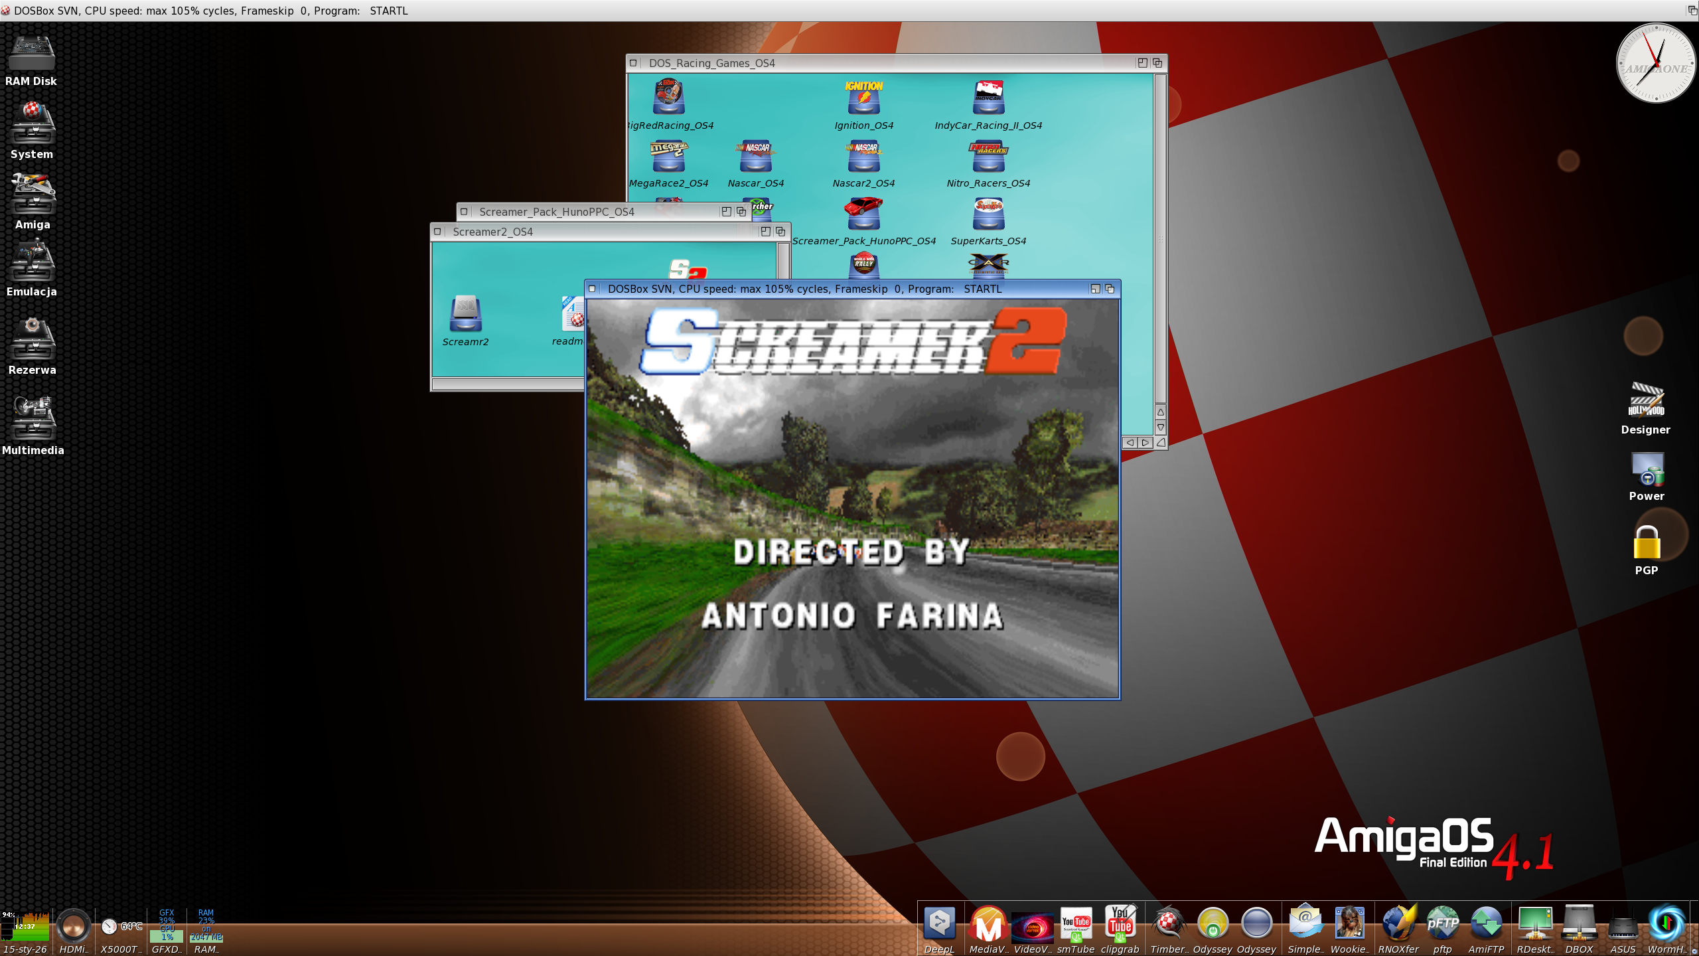Click the scroll up arrow in DOS_Racing_Games_OS4

click(1161, 412)
